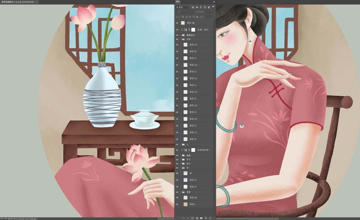
Task: Expand the 桌子 layer group
Action: point(181,164)
